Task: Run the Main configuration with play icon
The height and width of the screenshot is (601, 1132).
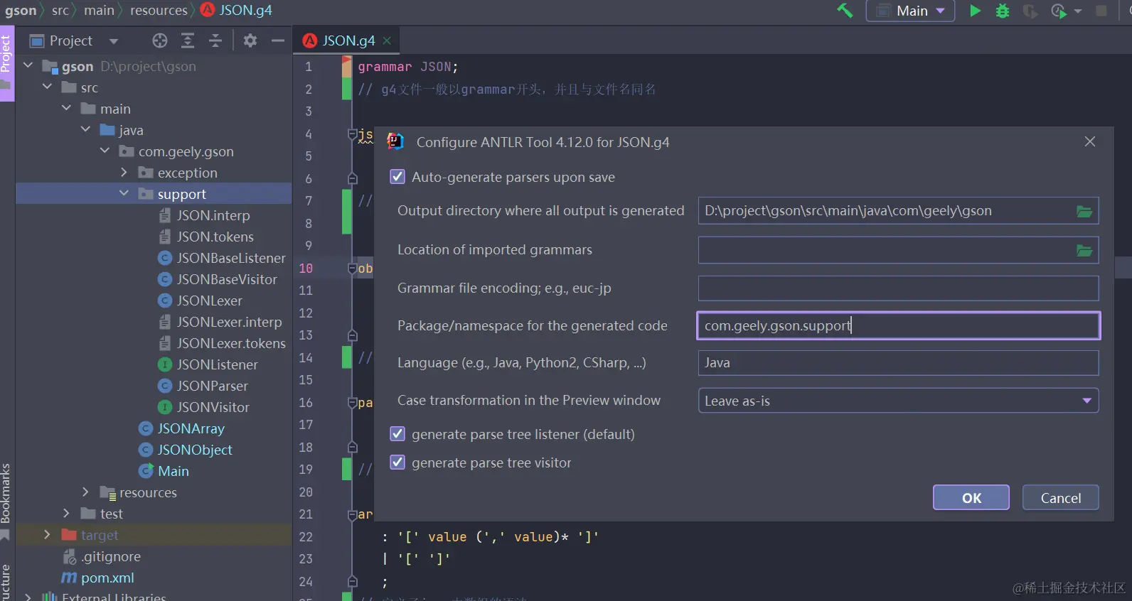Action: 975,11
